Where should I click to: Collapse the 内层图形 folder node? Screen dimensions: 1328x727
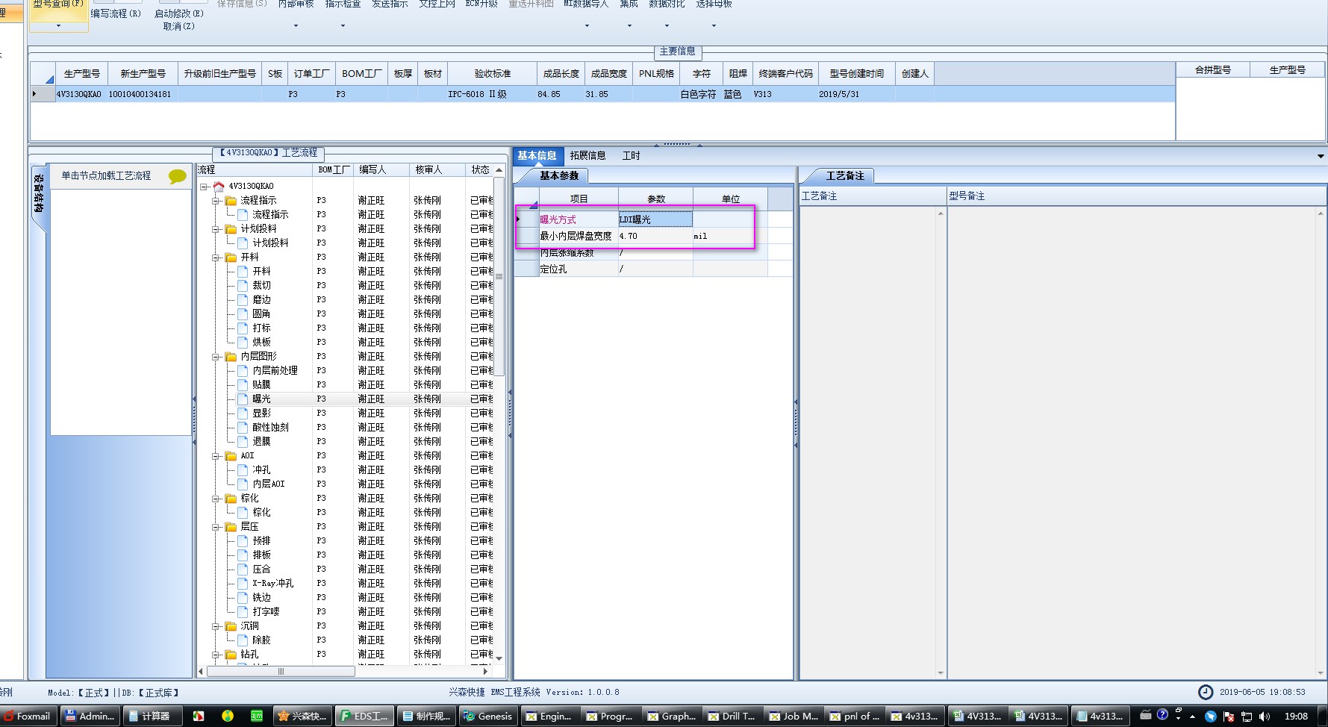click(216, 357)
